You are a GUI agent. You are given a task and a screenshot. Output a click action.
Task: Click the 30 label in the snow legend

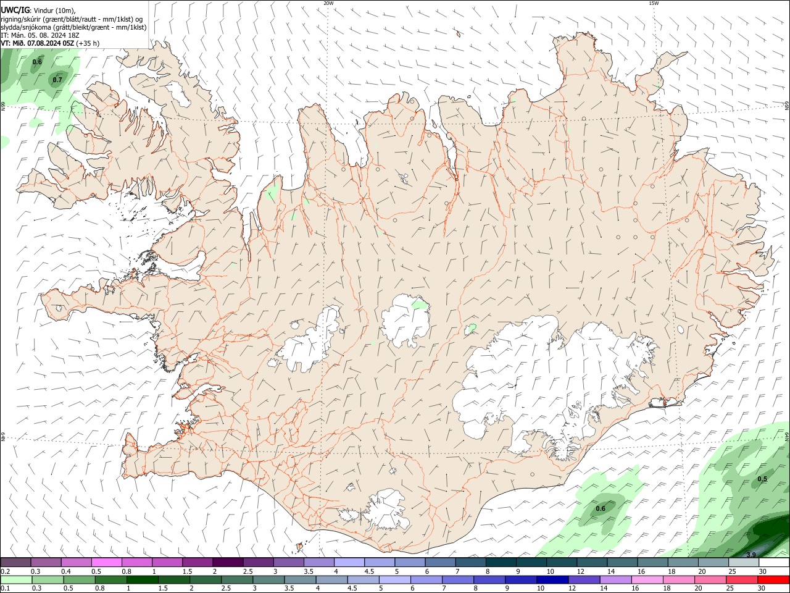[763, 571]
